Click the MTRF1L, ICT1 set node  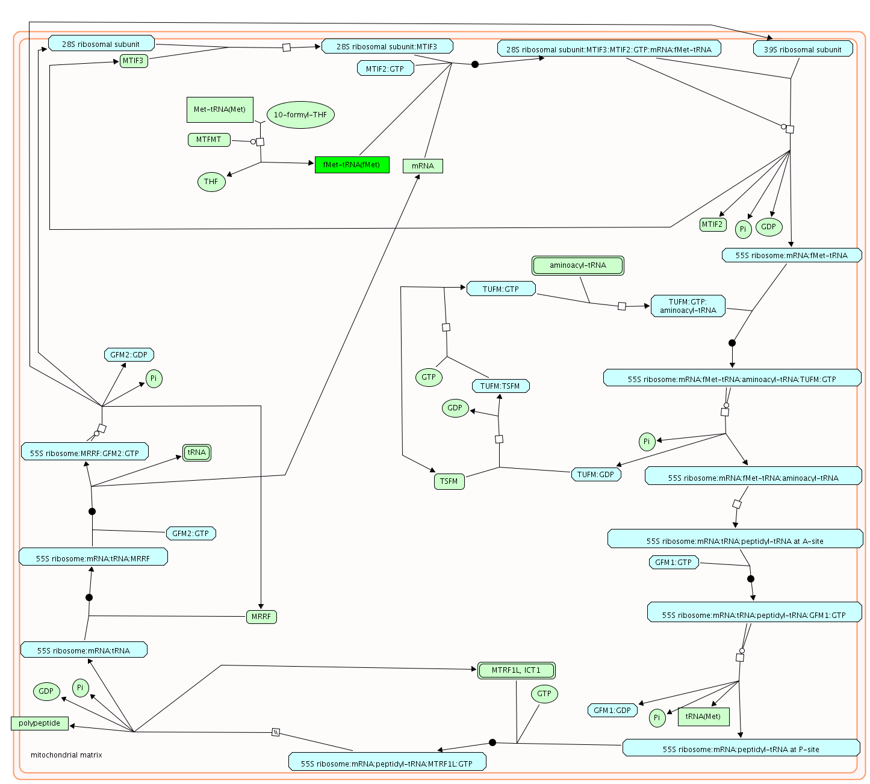pos(516,670)
